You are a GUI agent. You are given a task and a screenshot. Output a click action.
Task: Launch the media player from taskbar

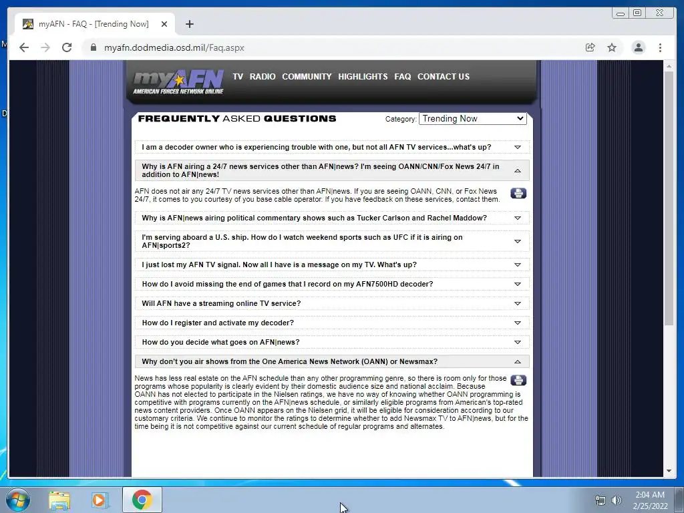tap(100, 500)
